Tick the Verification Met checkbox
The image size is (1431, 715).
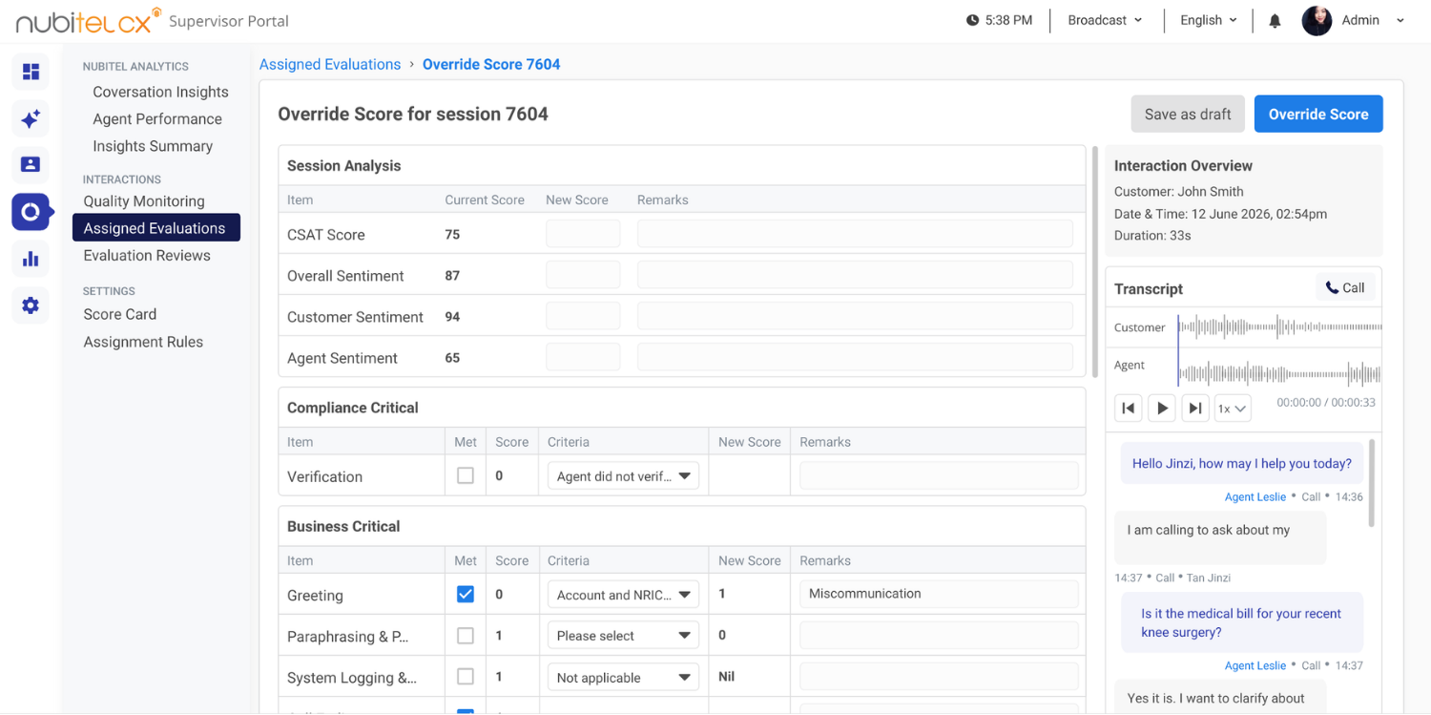tap(466, 475)
